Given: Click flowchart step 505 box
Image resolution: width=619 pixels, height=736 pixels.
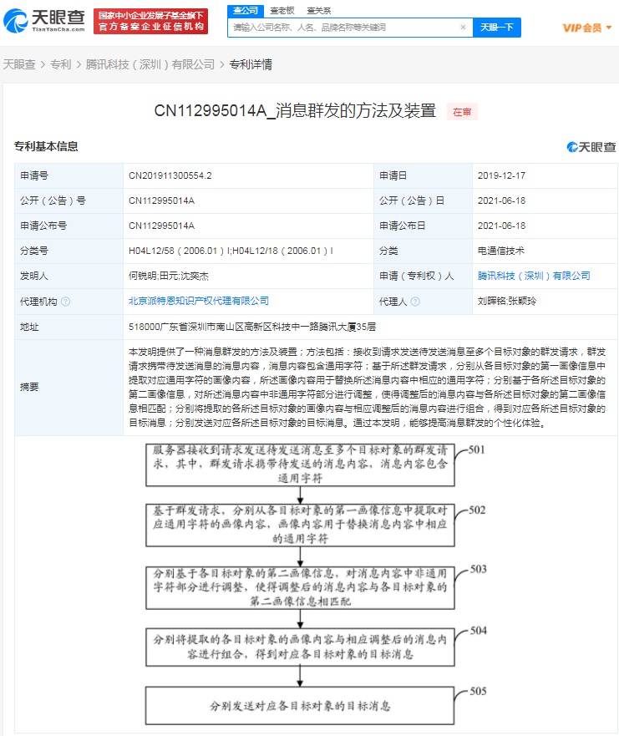Looking at the screenshot, I should point(301,706).
